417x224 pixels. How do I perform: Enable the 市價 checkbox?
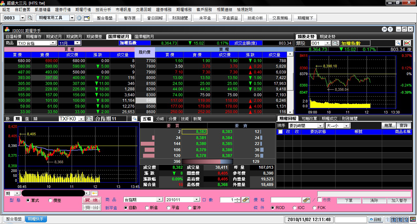pos(320,200)
